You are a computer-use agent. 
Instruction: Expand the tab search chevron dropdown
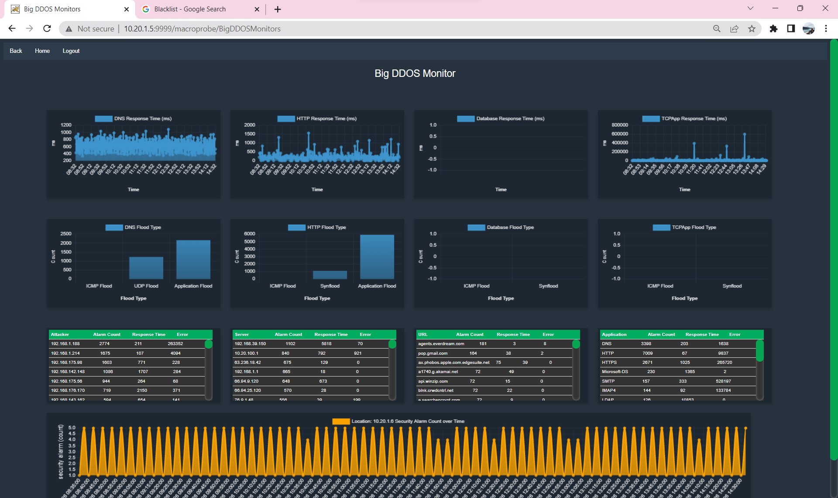coord(750,8)
